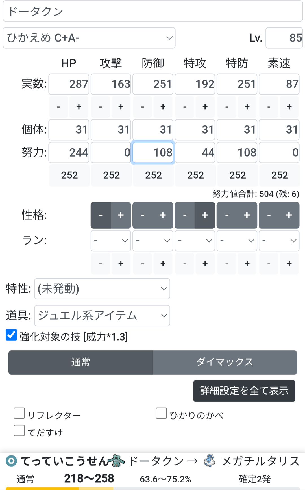The width and height of the screenshot is (305, 490).
Task: Click the Steel type icon beside てっていこうせん
Action: coord(12,461)
